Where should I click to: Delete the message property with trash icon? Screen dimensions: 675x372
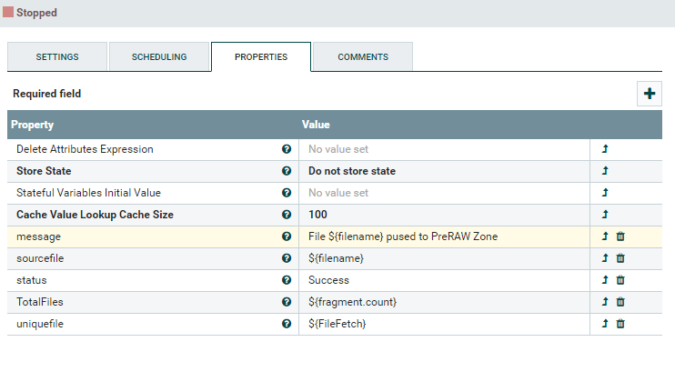pos(620,236)
